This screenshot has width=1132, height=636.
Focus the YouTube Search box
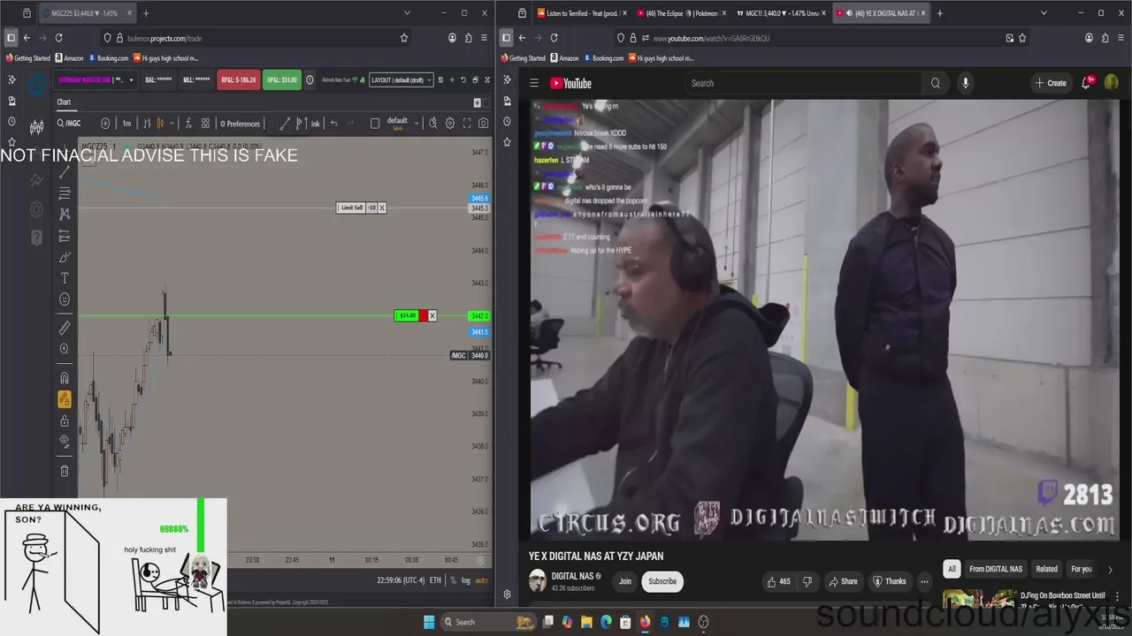pos(802,83)
